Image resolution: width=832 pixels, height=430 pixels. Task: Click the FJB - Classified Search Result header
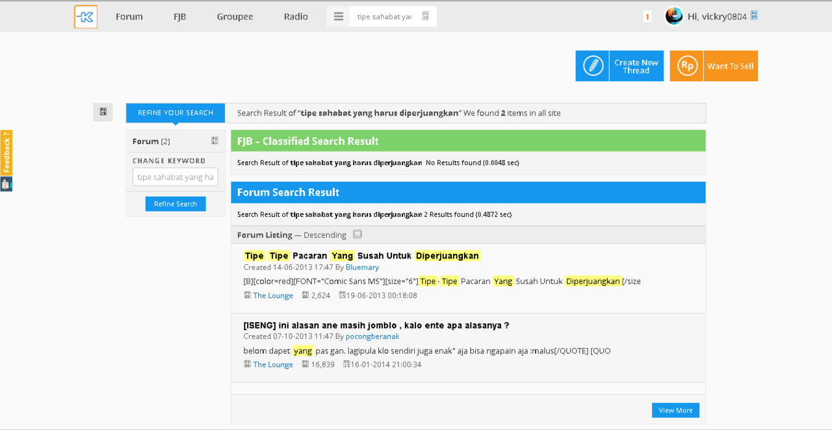click(468, 141)
